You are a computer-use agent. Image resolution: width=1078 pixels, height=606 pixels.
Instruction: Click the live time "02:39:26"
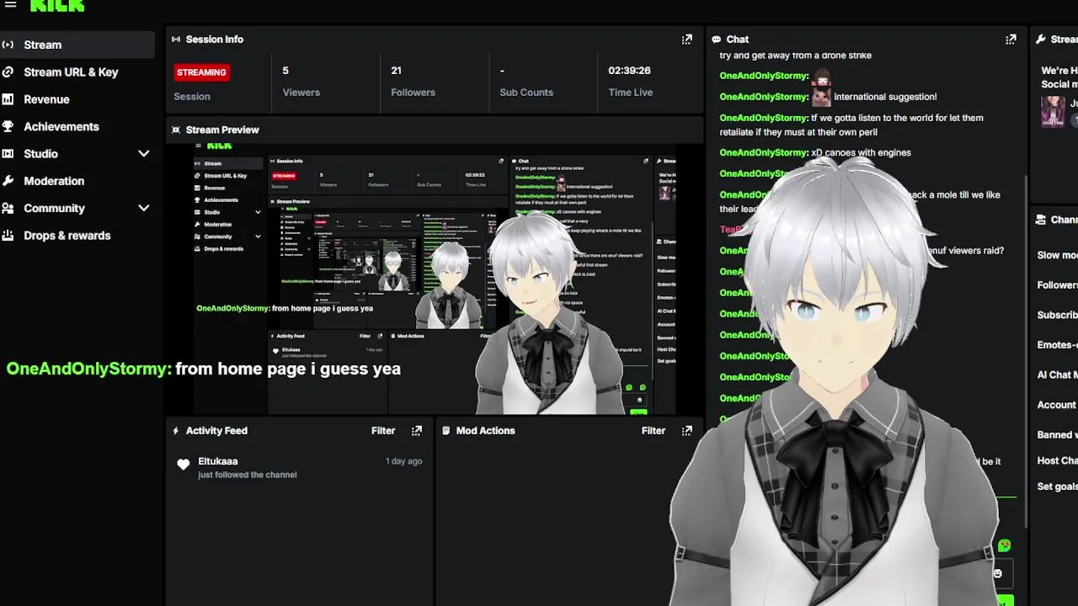pos(629,71)
